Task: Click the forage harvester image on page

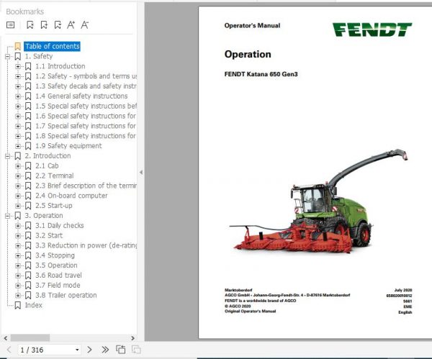Action: [318, 201]
